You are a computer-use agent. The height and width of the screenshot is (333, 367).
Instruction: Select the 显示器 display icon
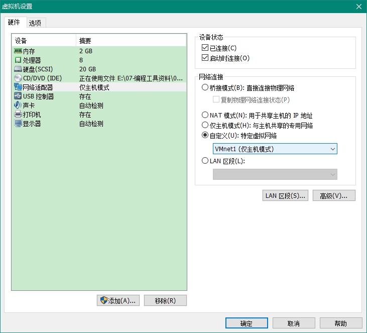click(18, 123)
